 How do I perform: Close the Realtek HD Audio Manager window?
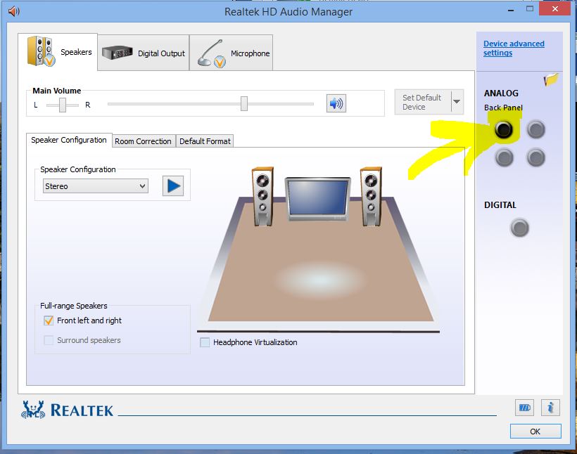[555, 9]
